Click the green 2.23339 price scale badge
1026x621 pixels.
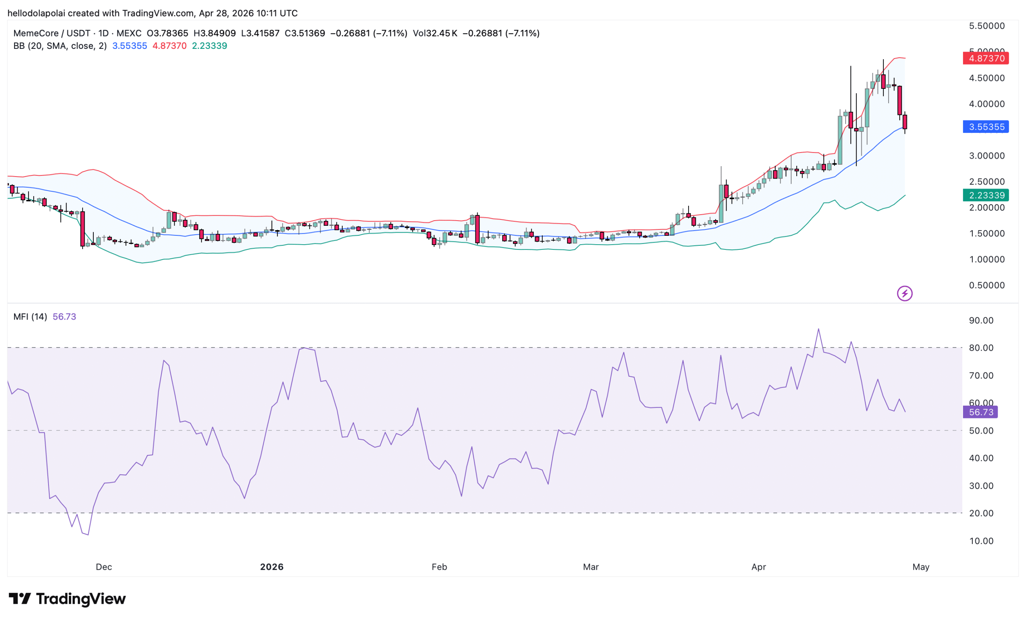pyautogui.click(x=986, y=195)
